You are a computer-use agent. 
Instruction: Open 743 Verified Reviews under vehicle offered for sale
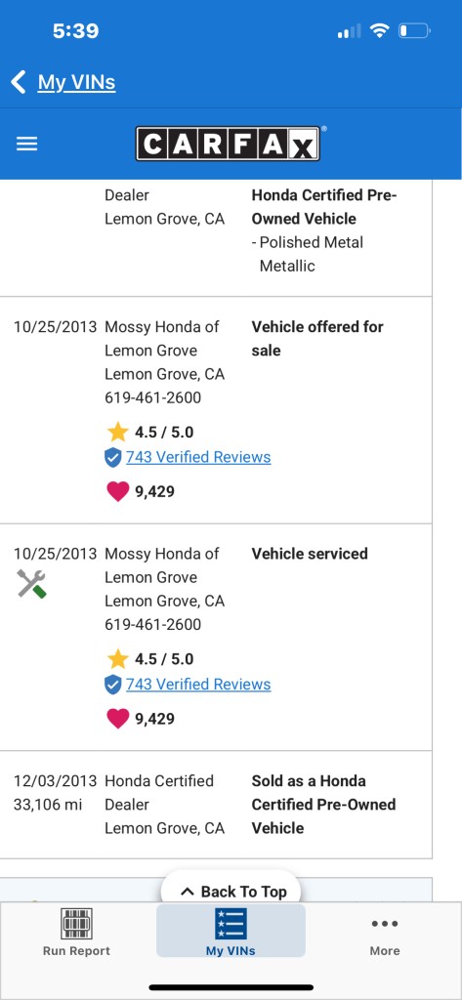pos(198,457)
